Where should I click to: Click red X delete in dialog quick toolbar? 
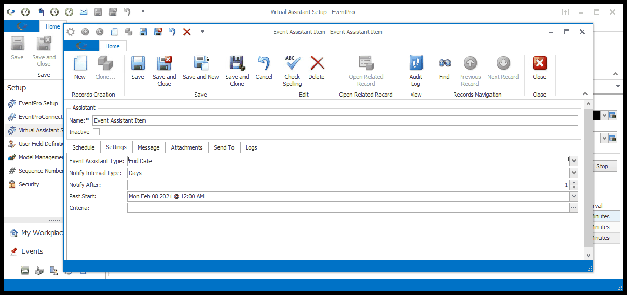tap(187, 32)
